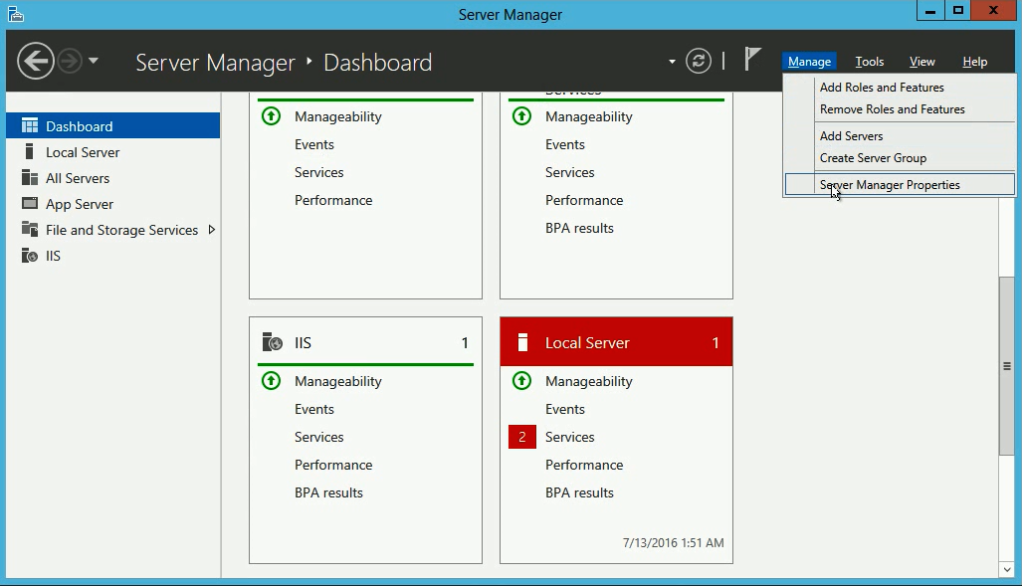Image resolution: width=1022 pixels, height=586 pixels.
Task: Open the notifications flag icon
Action: click(752, 60)
